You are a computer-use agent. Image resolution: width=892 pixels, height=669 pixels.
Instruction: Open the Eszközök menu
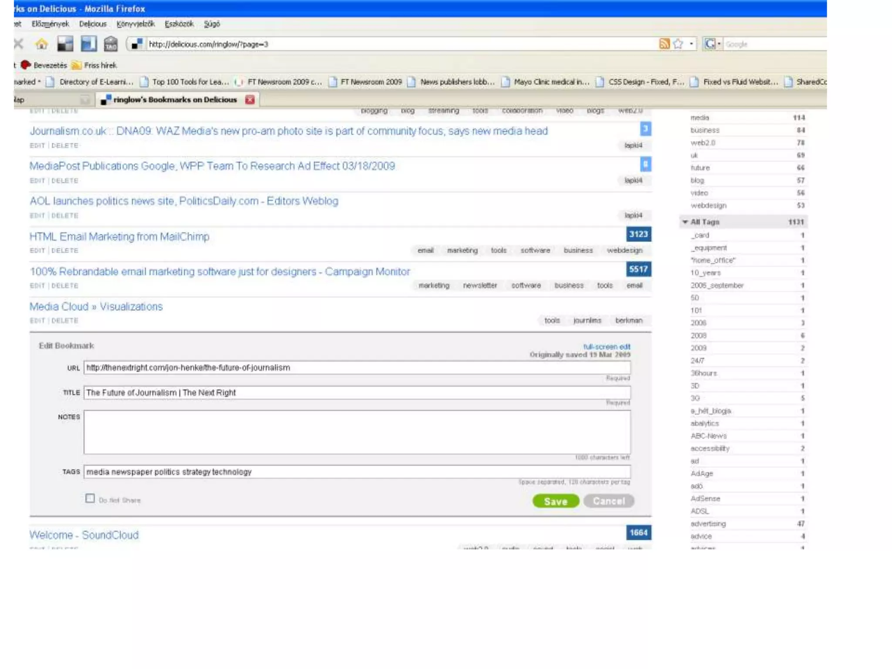179,24
